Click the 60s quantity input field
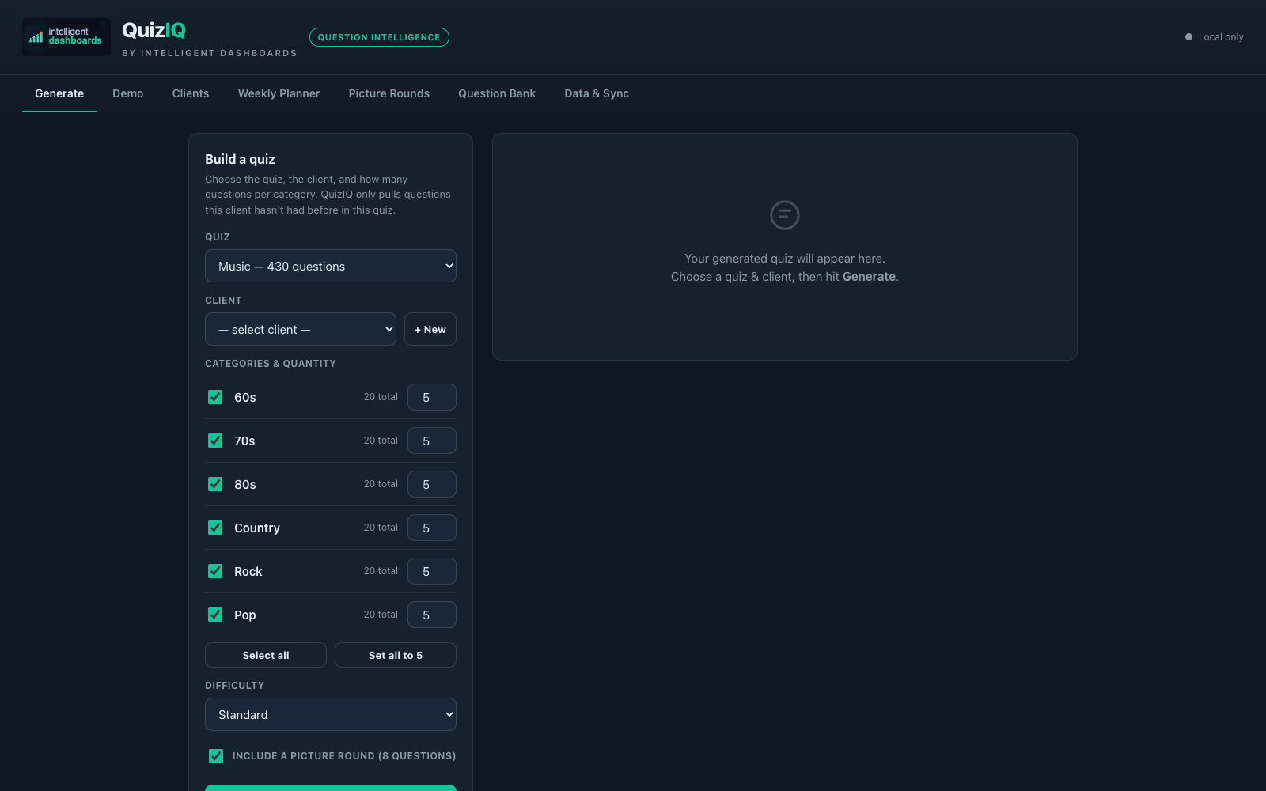Image resolution: width=1266 pixels, height=791 pixels. [432, 397]
